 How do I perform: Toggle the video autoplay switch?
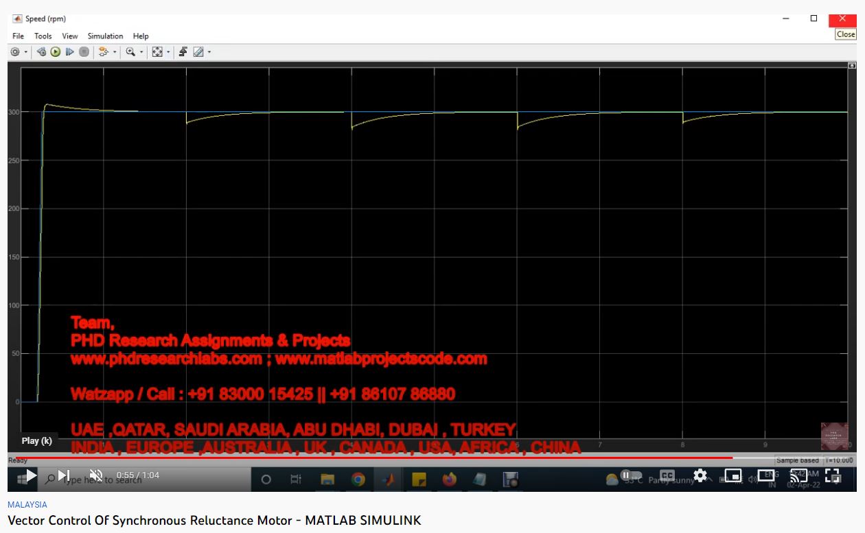[630, 475]
